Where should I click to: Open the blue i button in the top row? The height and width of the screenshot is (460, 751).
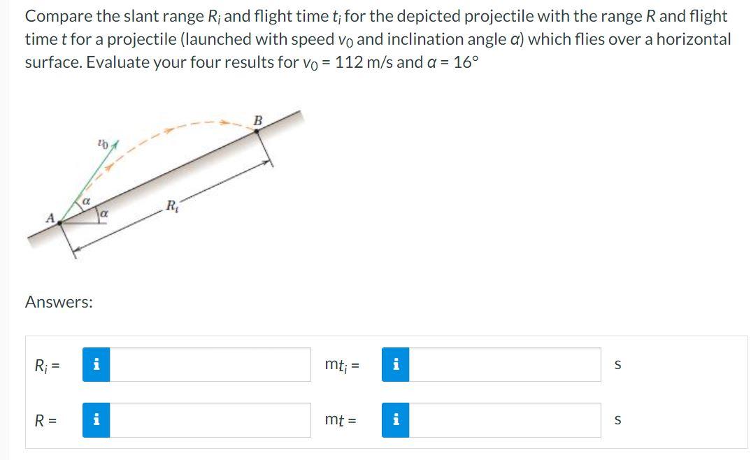tap(97, 364)
